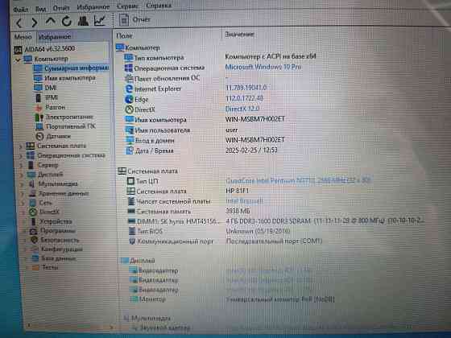
Task: Click the Тесты tree icon
Action: 35,267
